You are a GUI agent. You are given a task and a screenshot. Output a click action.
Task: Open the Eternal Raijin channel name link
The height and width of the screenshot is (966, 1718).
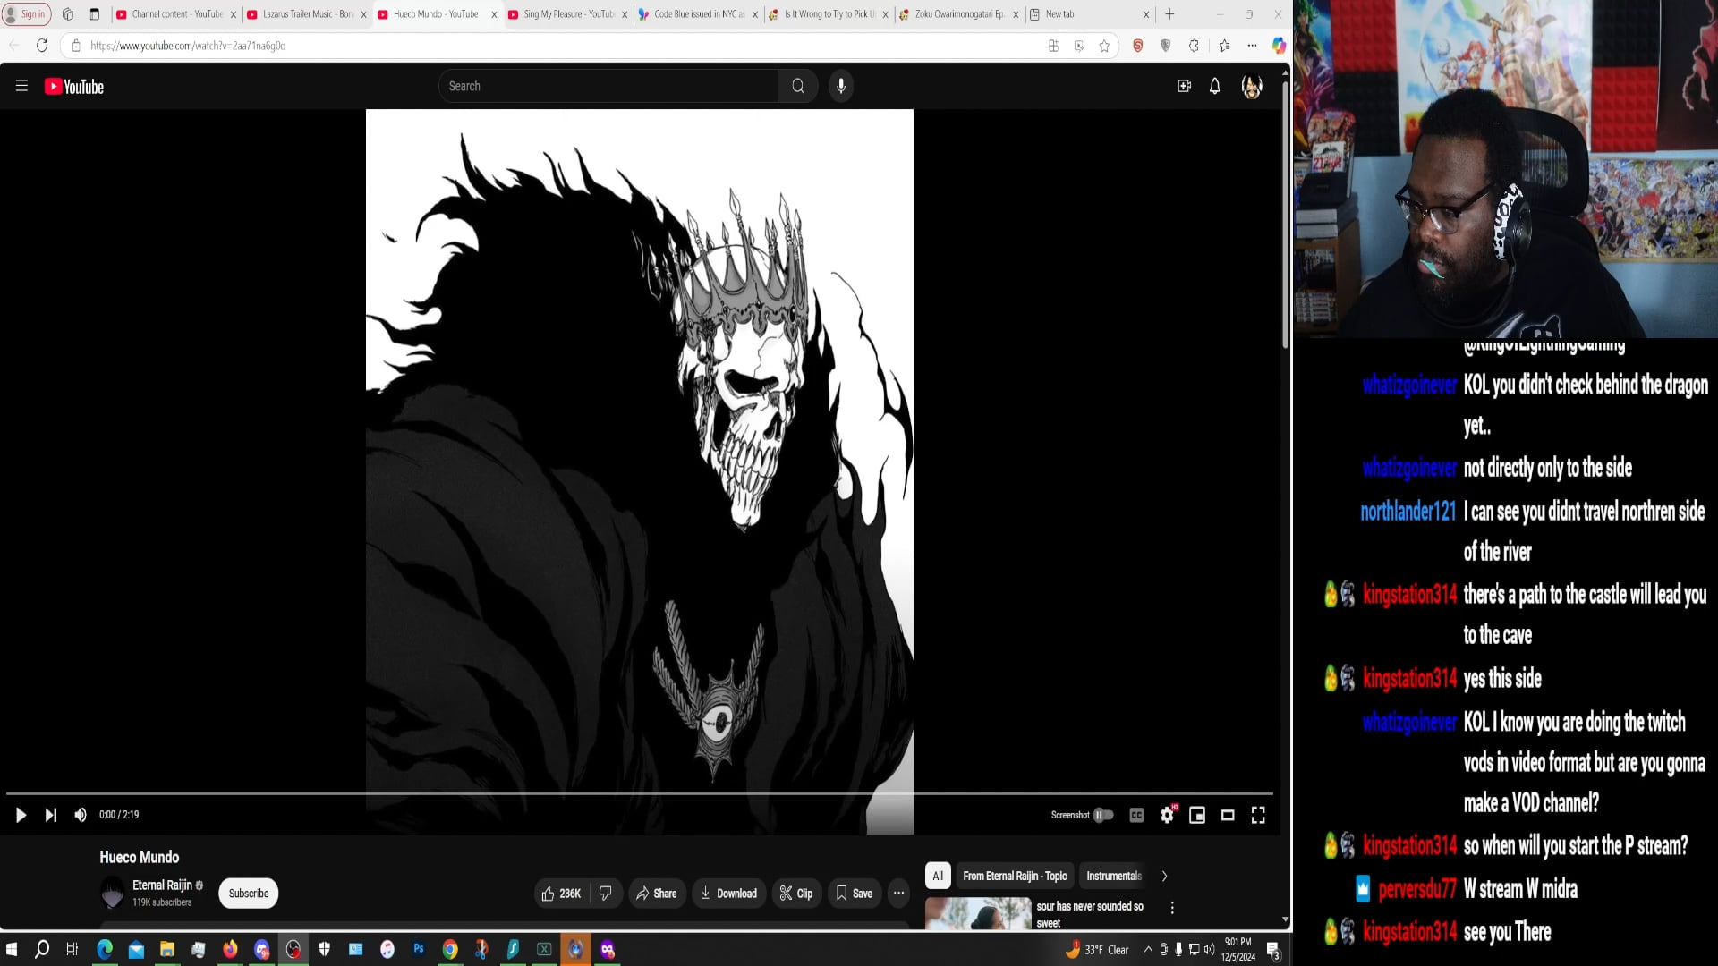point(162,885)
